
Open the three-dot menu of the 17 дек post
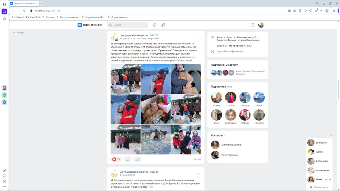[199, 173]
